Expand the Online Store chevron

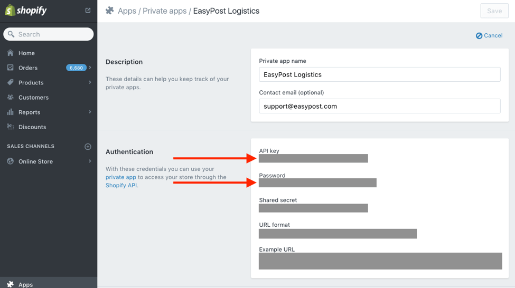(90, 161)
